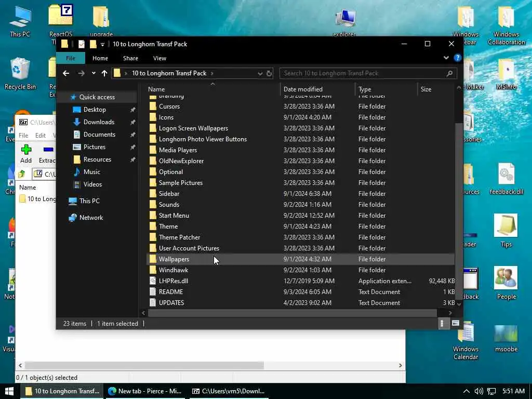This screenshot has height=399, width=532.
Task: Select the Cursors folder
Action: [169, 107]
